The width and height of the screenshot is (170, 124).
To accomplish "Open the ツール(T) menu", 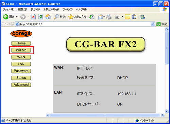I will 67,10.
